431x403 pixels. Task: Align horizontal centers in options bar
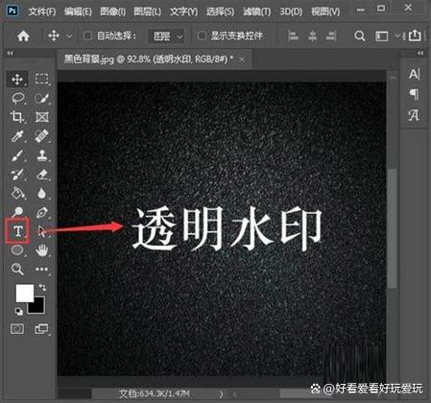click(x=312, y=36)
